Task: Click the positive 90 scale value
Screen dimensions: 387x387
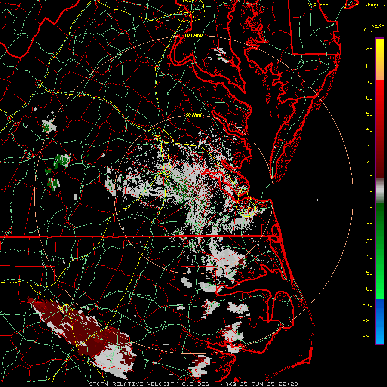Action: [x=369, y=50]
